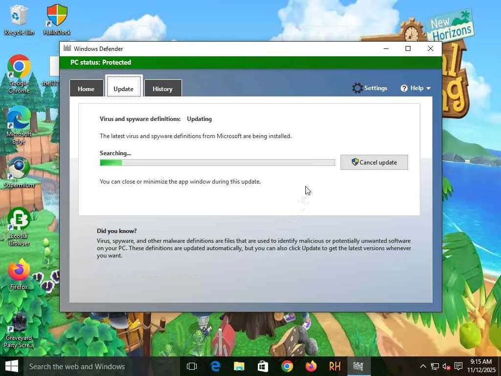Screen dimensions: 501x376
Task: Launch Firefox from the desktop
Action: pos(19,274)
